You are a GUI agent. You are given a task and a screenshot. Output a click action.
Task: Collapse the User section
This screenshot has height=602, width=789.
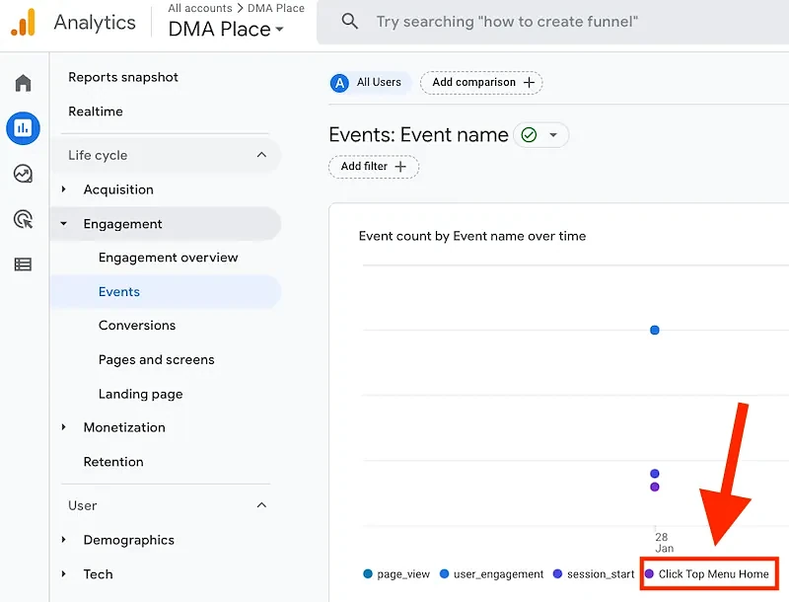(x=261, y=505)
